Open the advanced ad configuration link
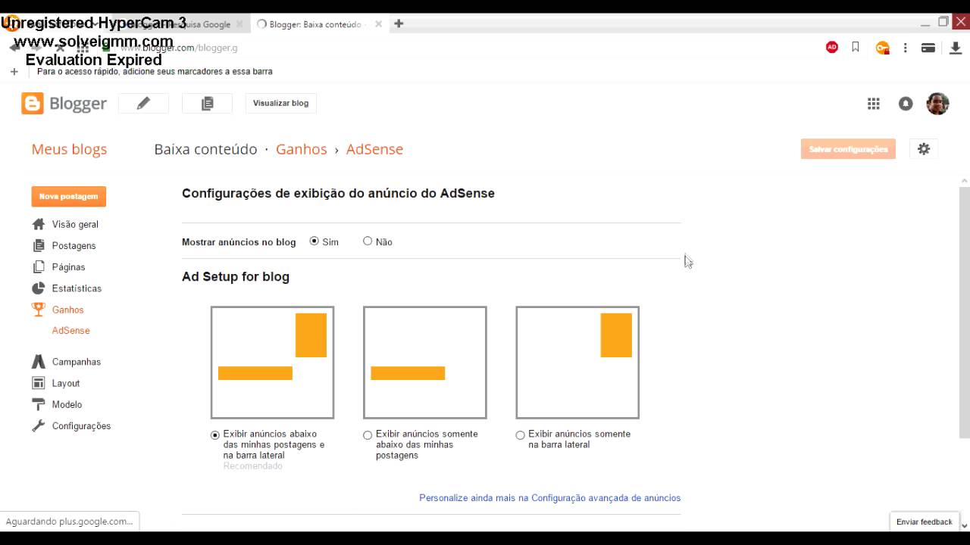 coord(549,498)
